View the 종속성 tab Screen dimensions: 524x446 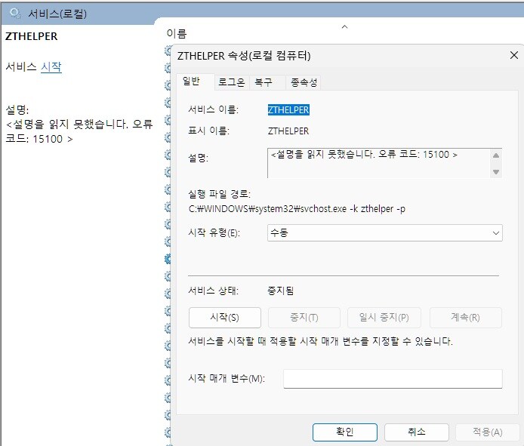coord(304,82)
